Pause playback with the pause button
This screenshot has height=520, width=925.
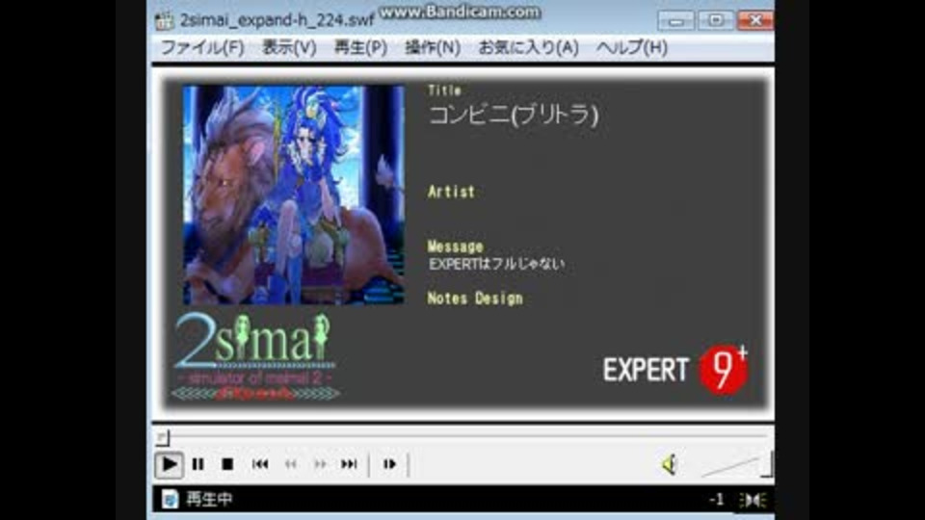click(x=198, y=464)
